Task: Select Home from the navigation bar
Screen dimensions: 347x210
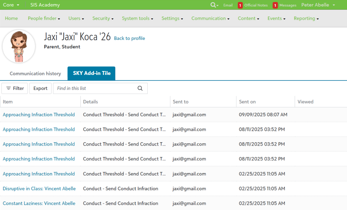Action: tap(11, 18)
